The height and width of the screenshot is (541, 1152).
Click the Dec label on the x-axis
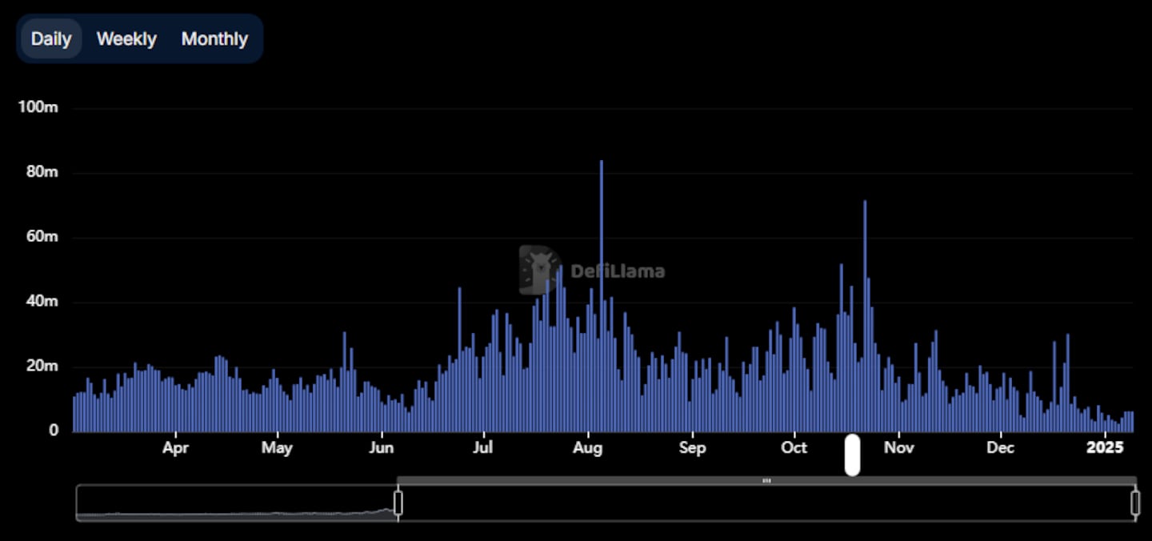click(x=1001, y=447)
